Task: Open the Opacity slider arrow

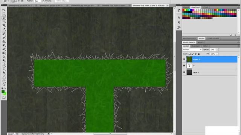Action: point(217,49)
